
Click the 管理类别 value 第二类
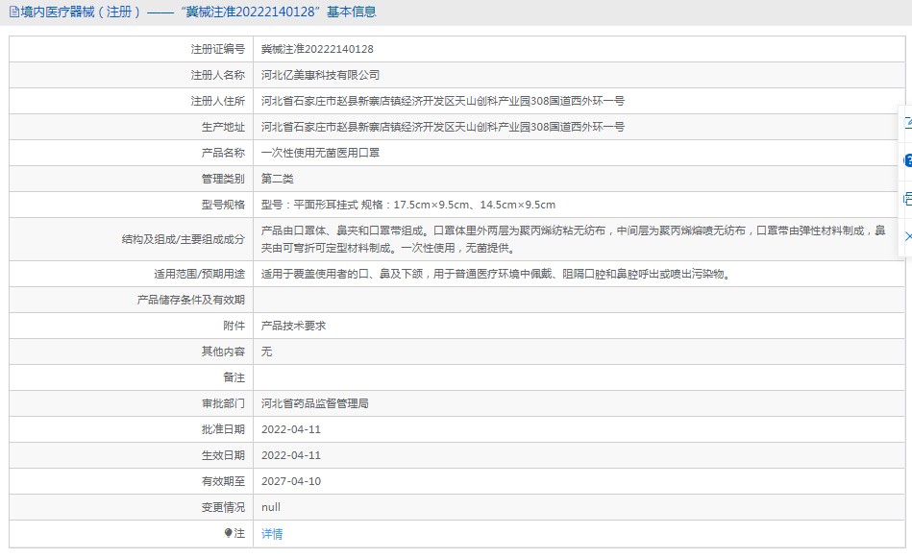[277, 179]
